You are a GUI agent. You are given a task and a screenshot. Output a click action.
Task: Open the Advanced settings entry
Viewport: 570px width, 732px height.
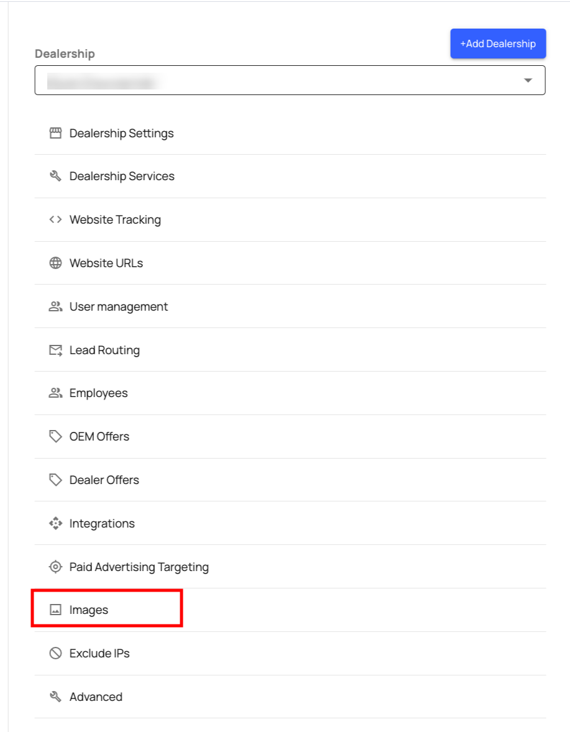click(95, 697)
